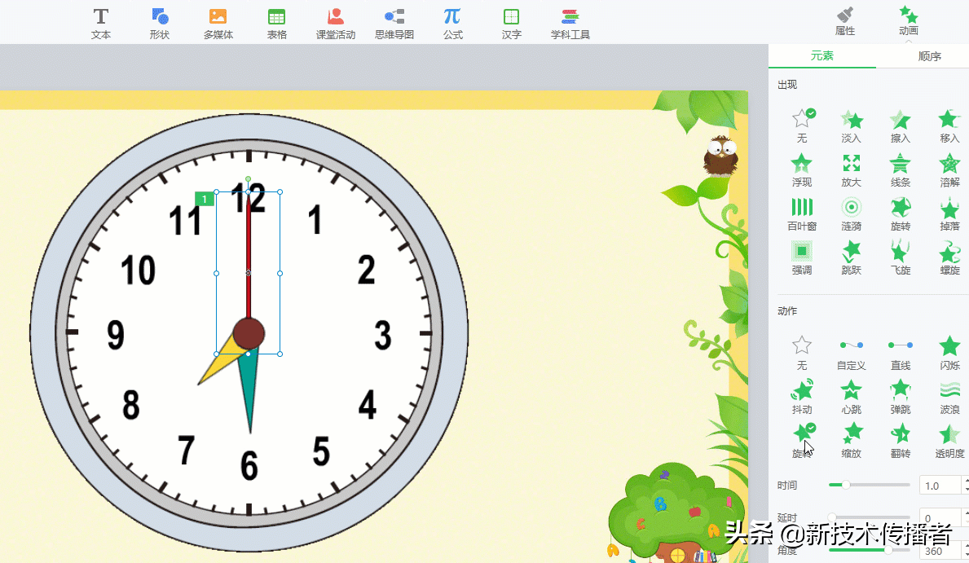Switch to the 顺序 tab
The width and height of the screenshot is (969, 563).
coord(929,56)
